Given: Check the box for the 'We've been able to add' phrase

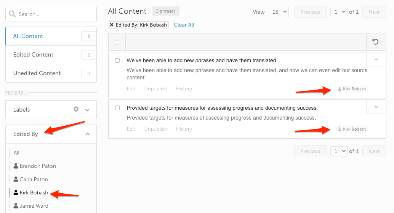Looking at the screenshot, I should tap(117, 60).
